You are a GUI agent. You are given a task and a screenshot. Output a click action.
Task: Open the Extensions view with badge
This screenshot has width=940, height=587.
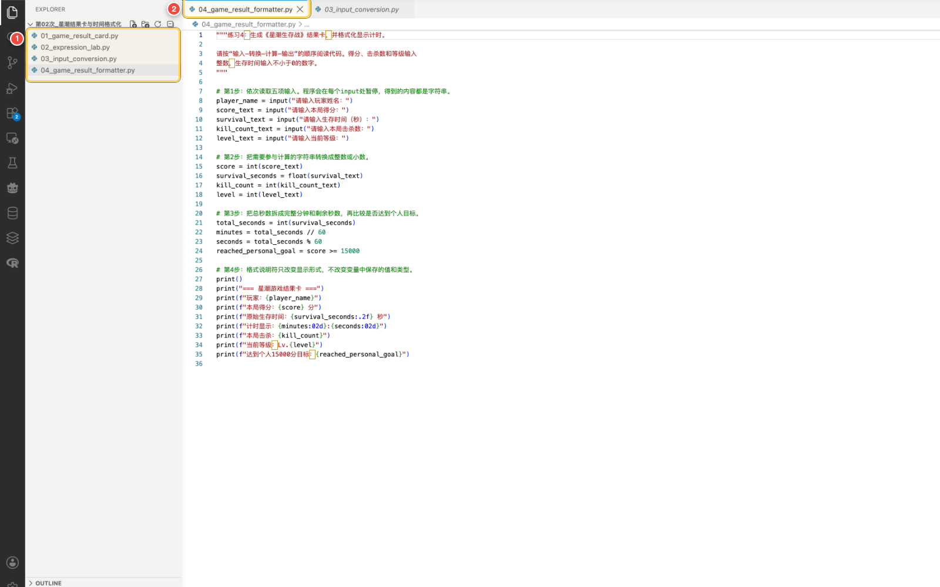[12, 113]
